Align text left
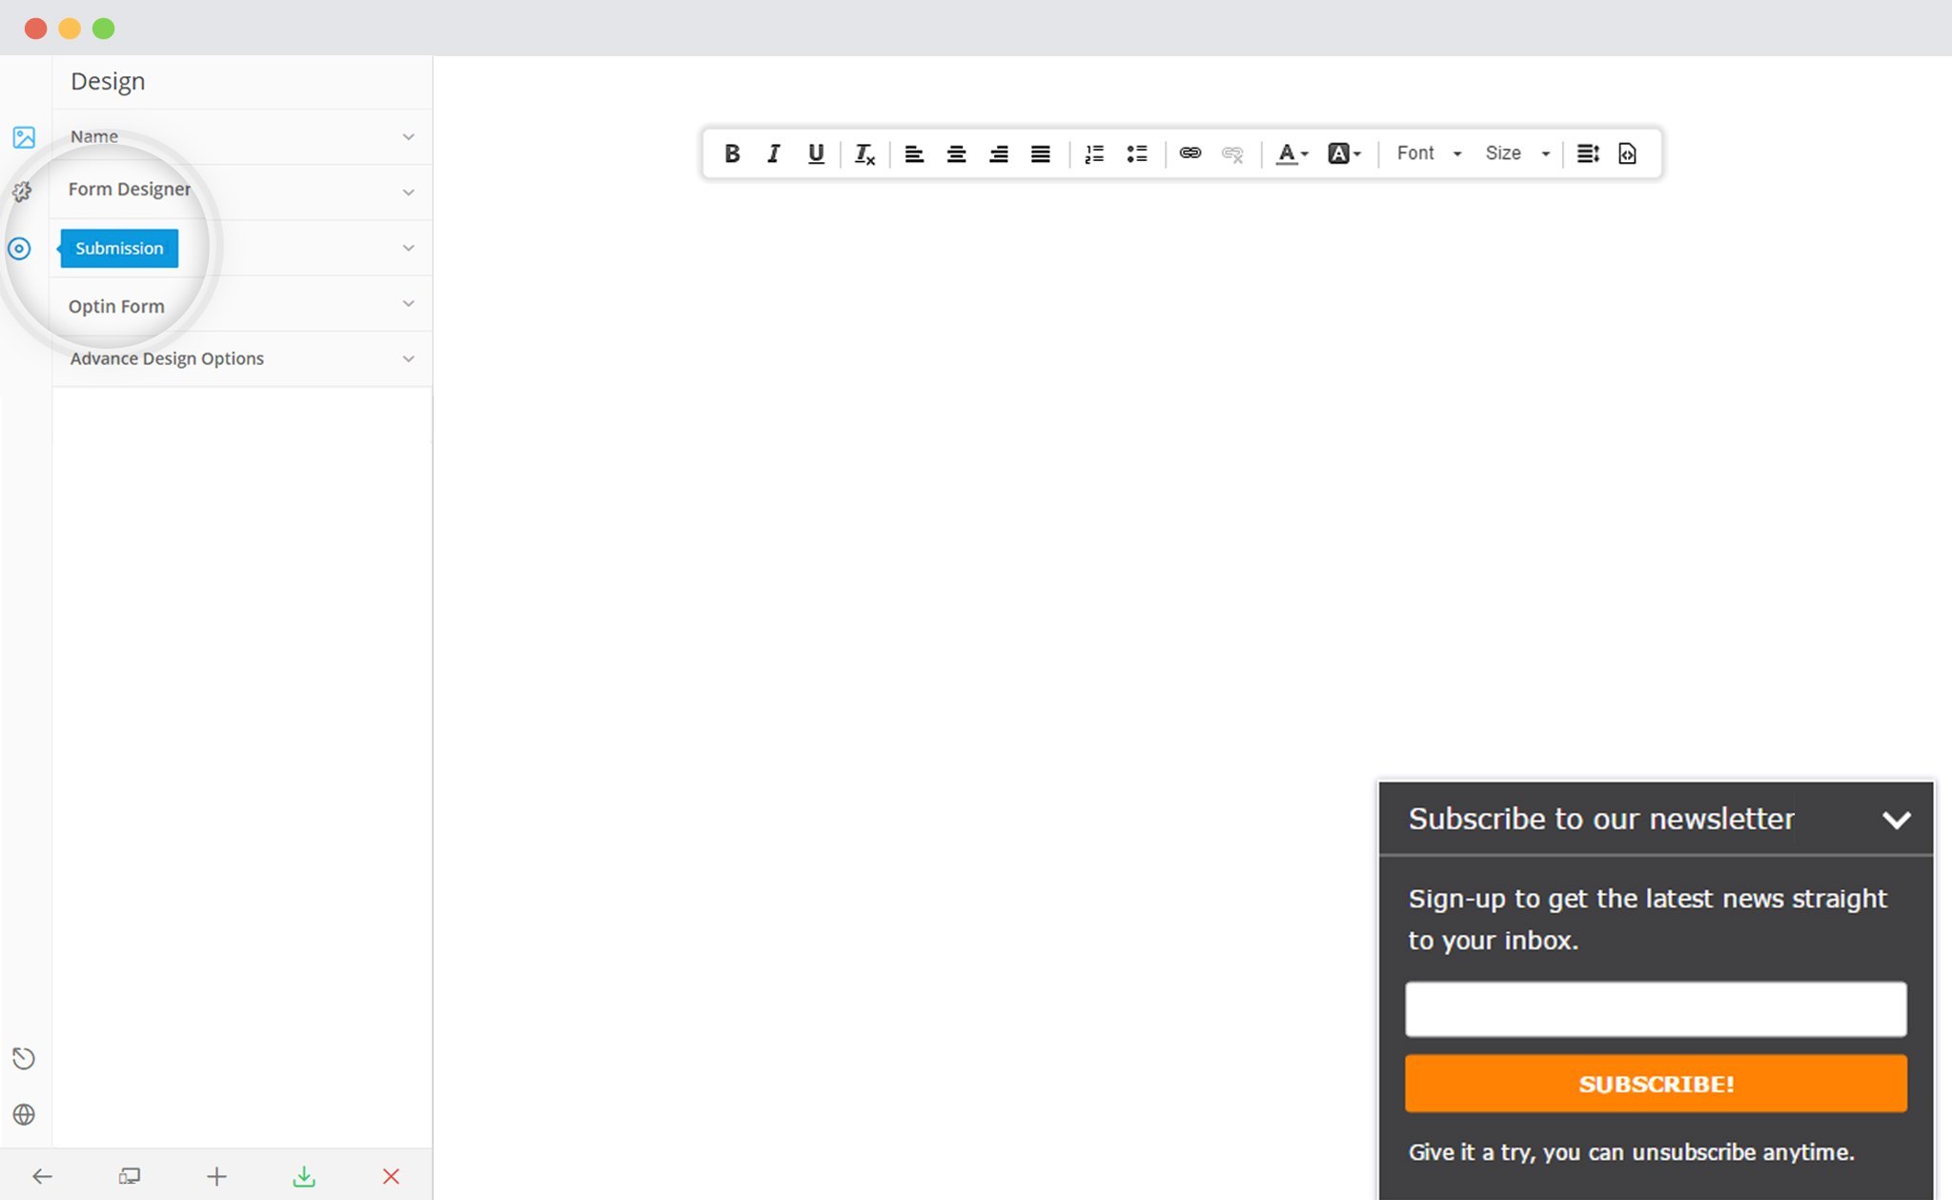 pyautogui.click(x=914, y=153)
